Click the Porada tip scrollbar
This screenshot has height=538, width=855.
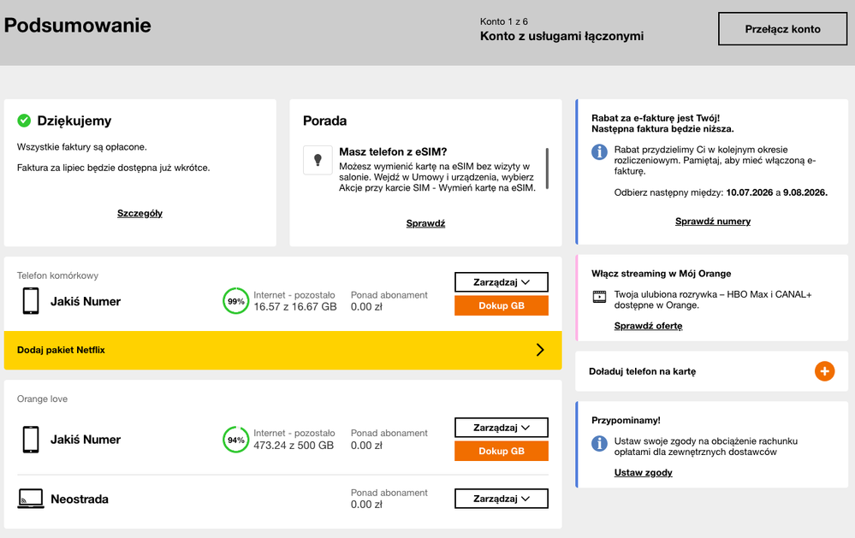(x=547, y=168)
